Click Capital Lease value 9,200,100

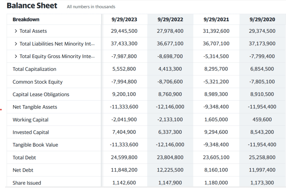124,94
